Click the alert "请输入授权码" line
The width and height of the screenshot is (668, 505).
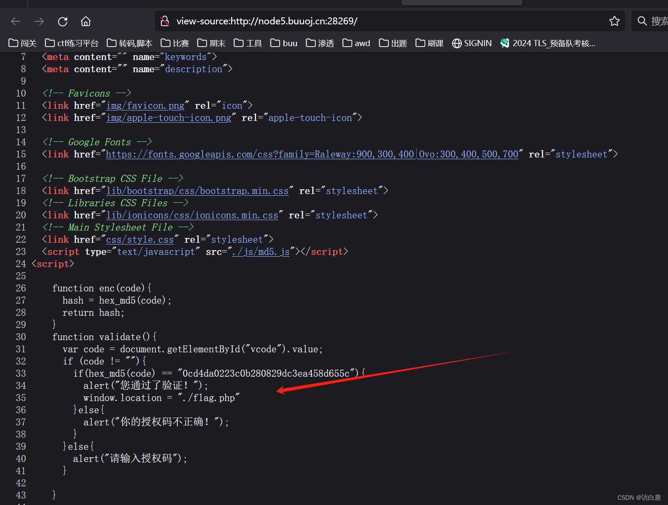(x=130, y=459)
